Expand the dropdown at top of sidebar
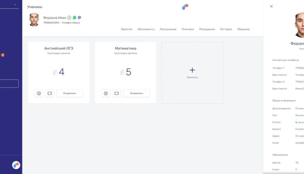Screen dimensions: 304x174 tap(16, 5)
